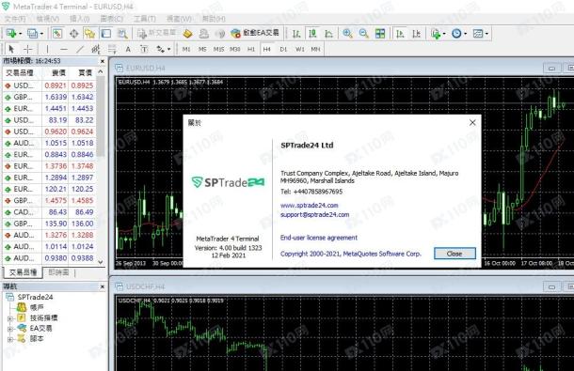Switch to the H1 timeframe

(x=250, y=49)
